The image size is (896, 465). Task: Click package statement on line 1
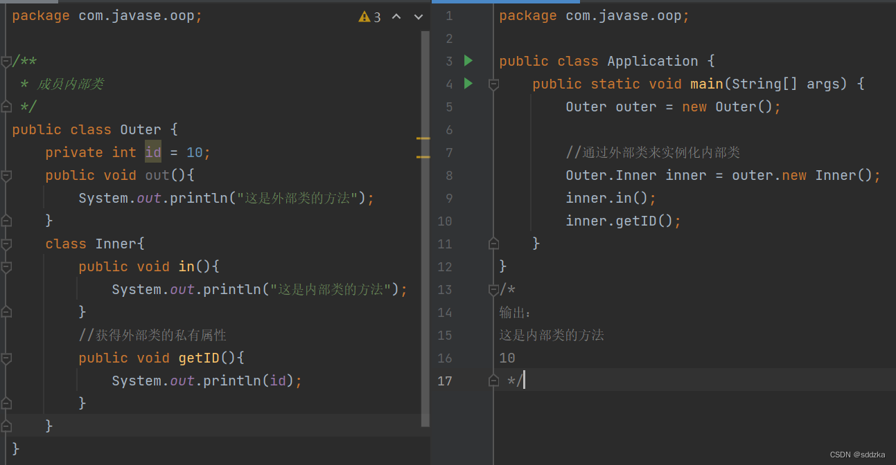(x=595, y=15)
